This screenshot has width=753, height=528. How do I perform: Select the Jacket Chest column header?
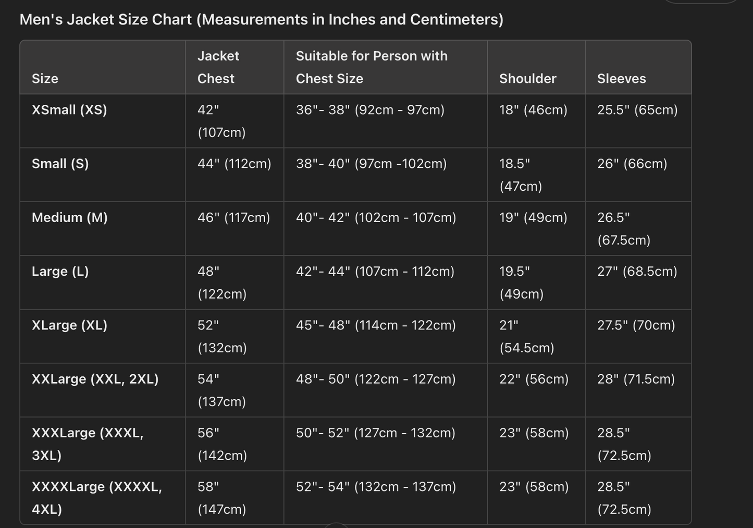pos(218,67)
